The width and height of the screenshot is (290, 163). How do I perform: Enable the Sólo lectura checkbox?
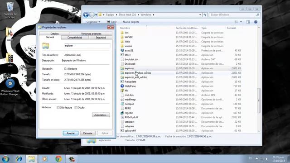coord(58,108)
